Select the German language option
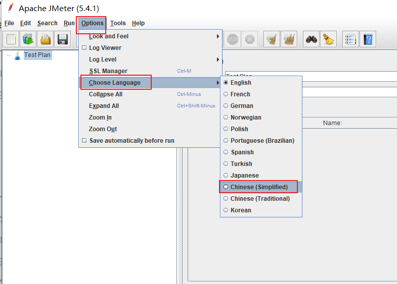397x284 pixels. (261, 106)
